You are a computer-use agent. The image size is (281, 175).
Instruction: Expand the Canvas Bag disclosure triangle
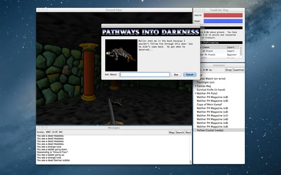coord(196,86)
